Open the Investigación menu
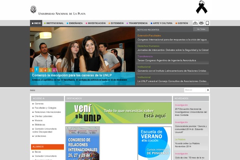The height and width of the screenshot is (160, 240). click(96, 23)
